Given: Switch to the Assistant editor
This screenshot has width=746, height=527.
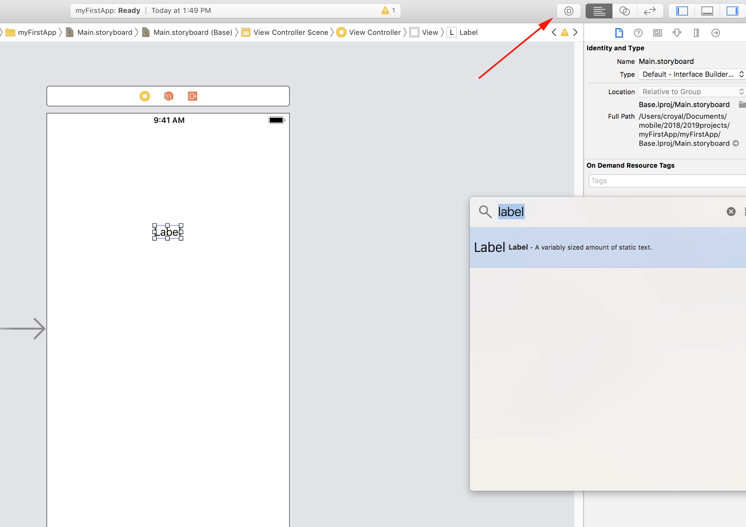Looking at the screenshot, I should click(x=624, y=11).
